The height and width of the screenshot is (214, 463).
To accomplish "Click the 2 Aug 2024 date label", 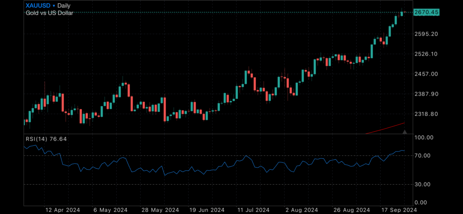I will tap(302, 210).
